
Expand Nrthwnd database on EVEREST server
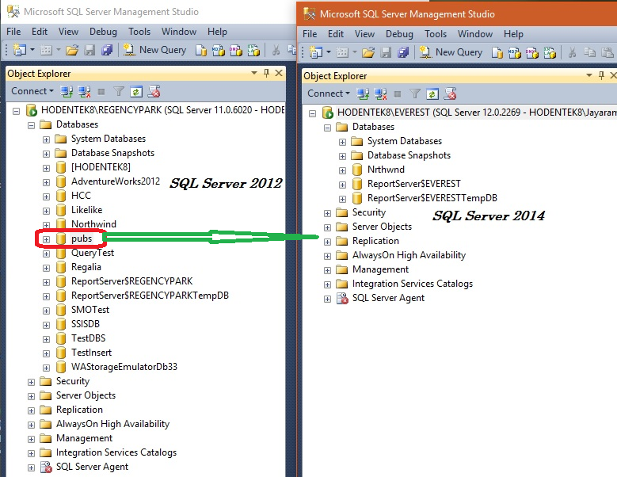tap(342, 170)
